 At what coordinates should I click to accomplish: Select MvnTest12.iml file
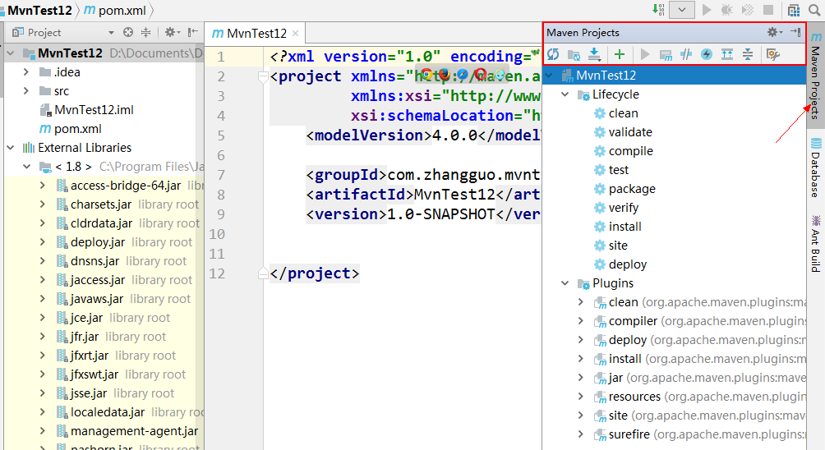[x=87, y=110]
